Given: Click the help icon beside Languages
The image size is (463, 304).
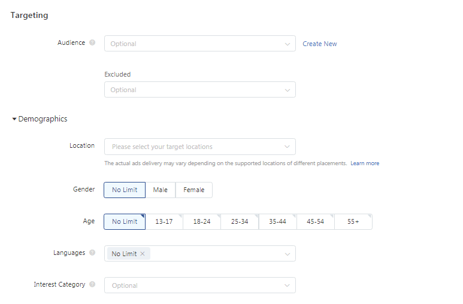Looking at the screenshot, I should click(x=92, y=253).
